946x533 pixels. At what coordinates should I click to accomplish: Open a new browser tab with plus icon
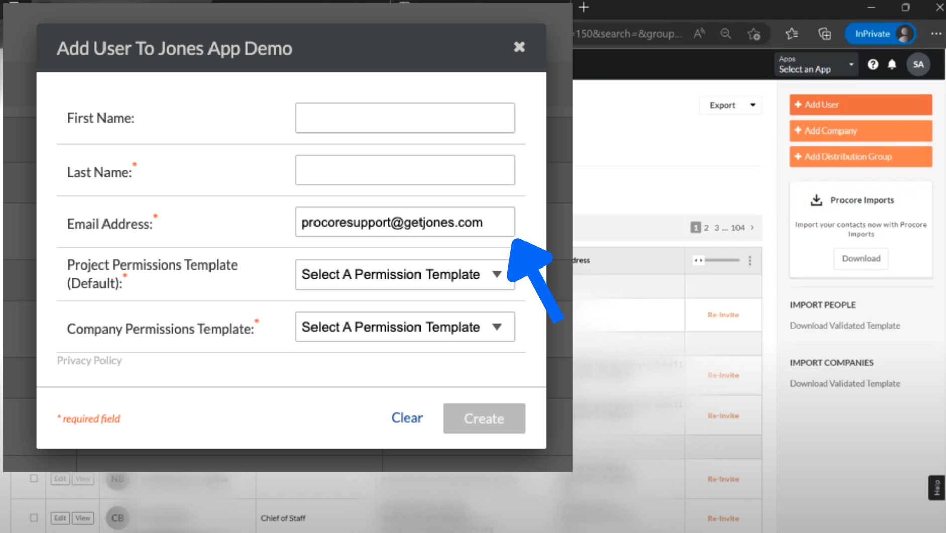click(x=584, y=7)
